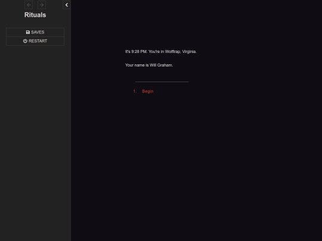Image resolution: width=322 pixels, height=241 pixels.
Task: Click the line about Wolftrap, Virginia
Action: coord(161,52)
